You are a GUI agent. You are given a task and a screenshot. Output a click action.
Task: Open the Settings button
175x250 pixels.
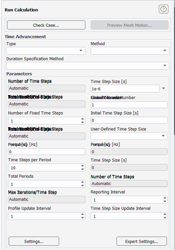click(x=34, y=241)
